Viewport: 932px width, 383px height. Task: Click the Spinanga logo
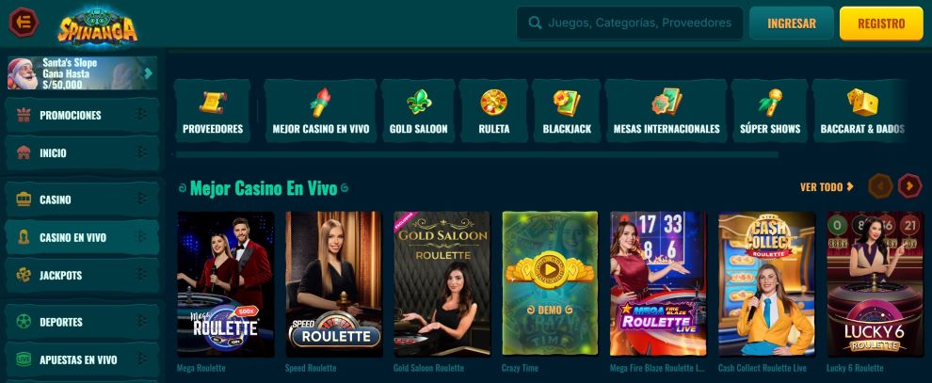[98, 26]
